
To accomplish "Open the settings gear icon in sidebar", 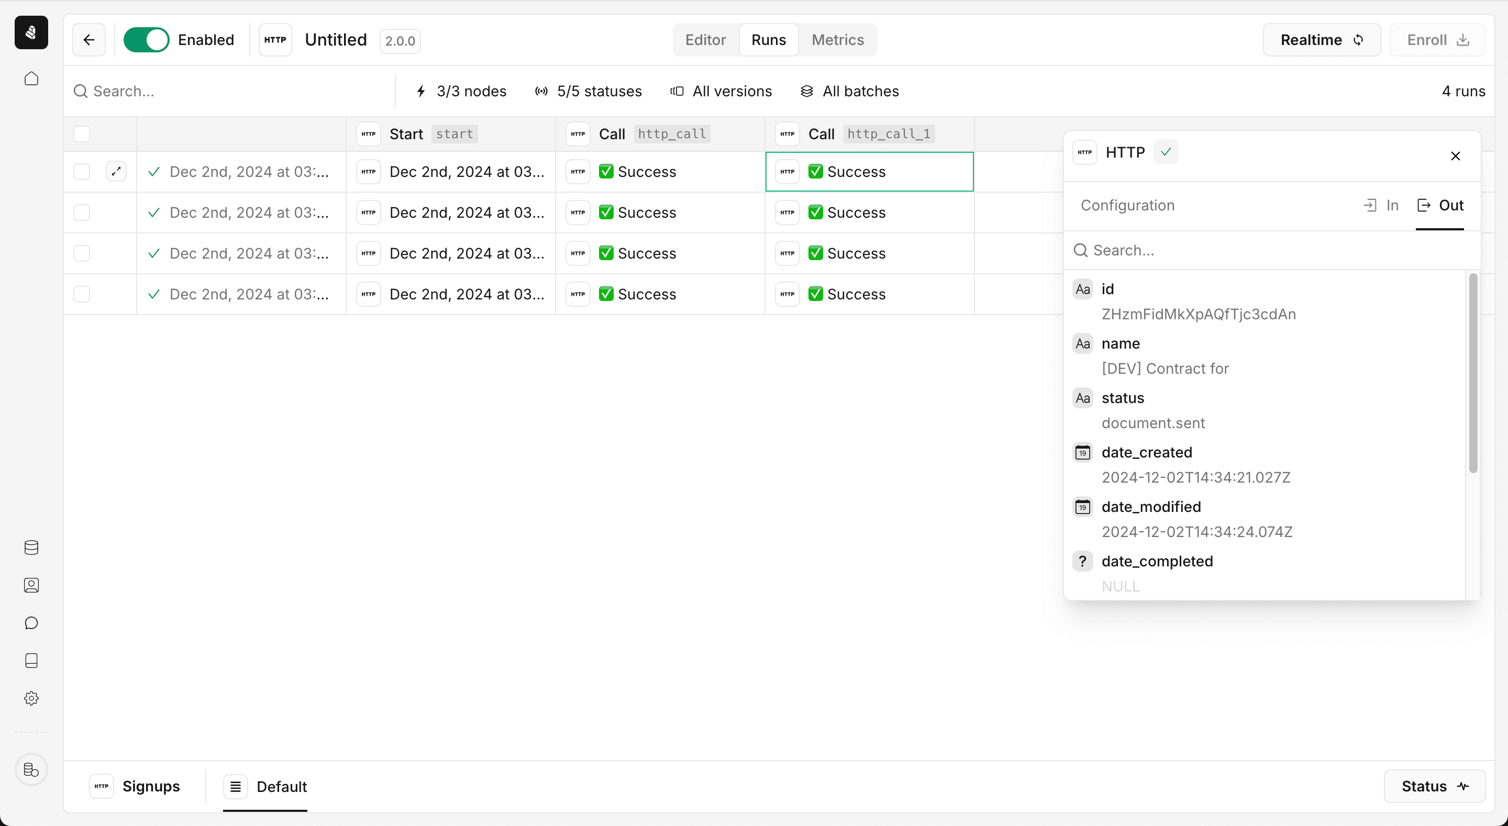I will point(31,698).
